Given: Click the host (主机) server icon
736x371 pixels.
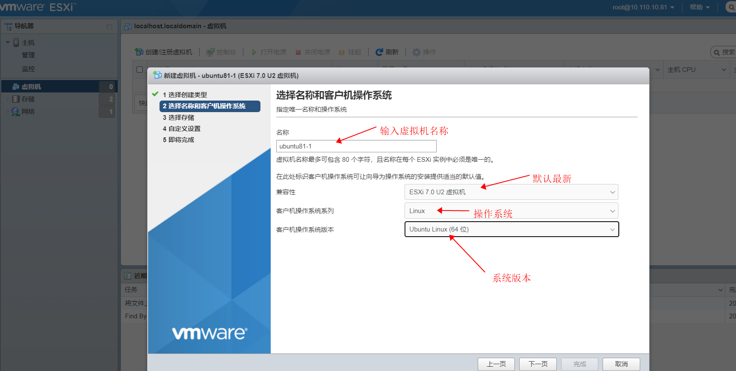Looking at the screenshot, I should (x=16, y=42).
